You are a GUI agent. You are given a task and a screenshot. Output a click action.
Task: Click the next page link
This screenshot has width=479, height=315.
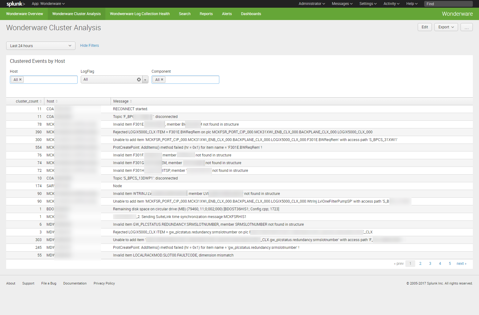pos(461,264)
